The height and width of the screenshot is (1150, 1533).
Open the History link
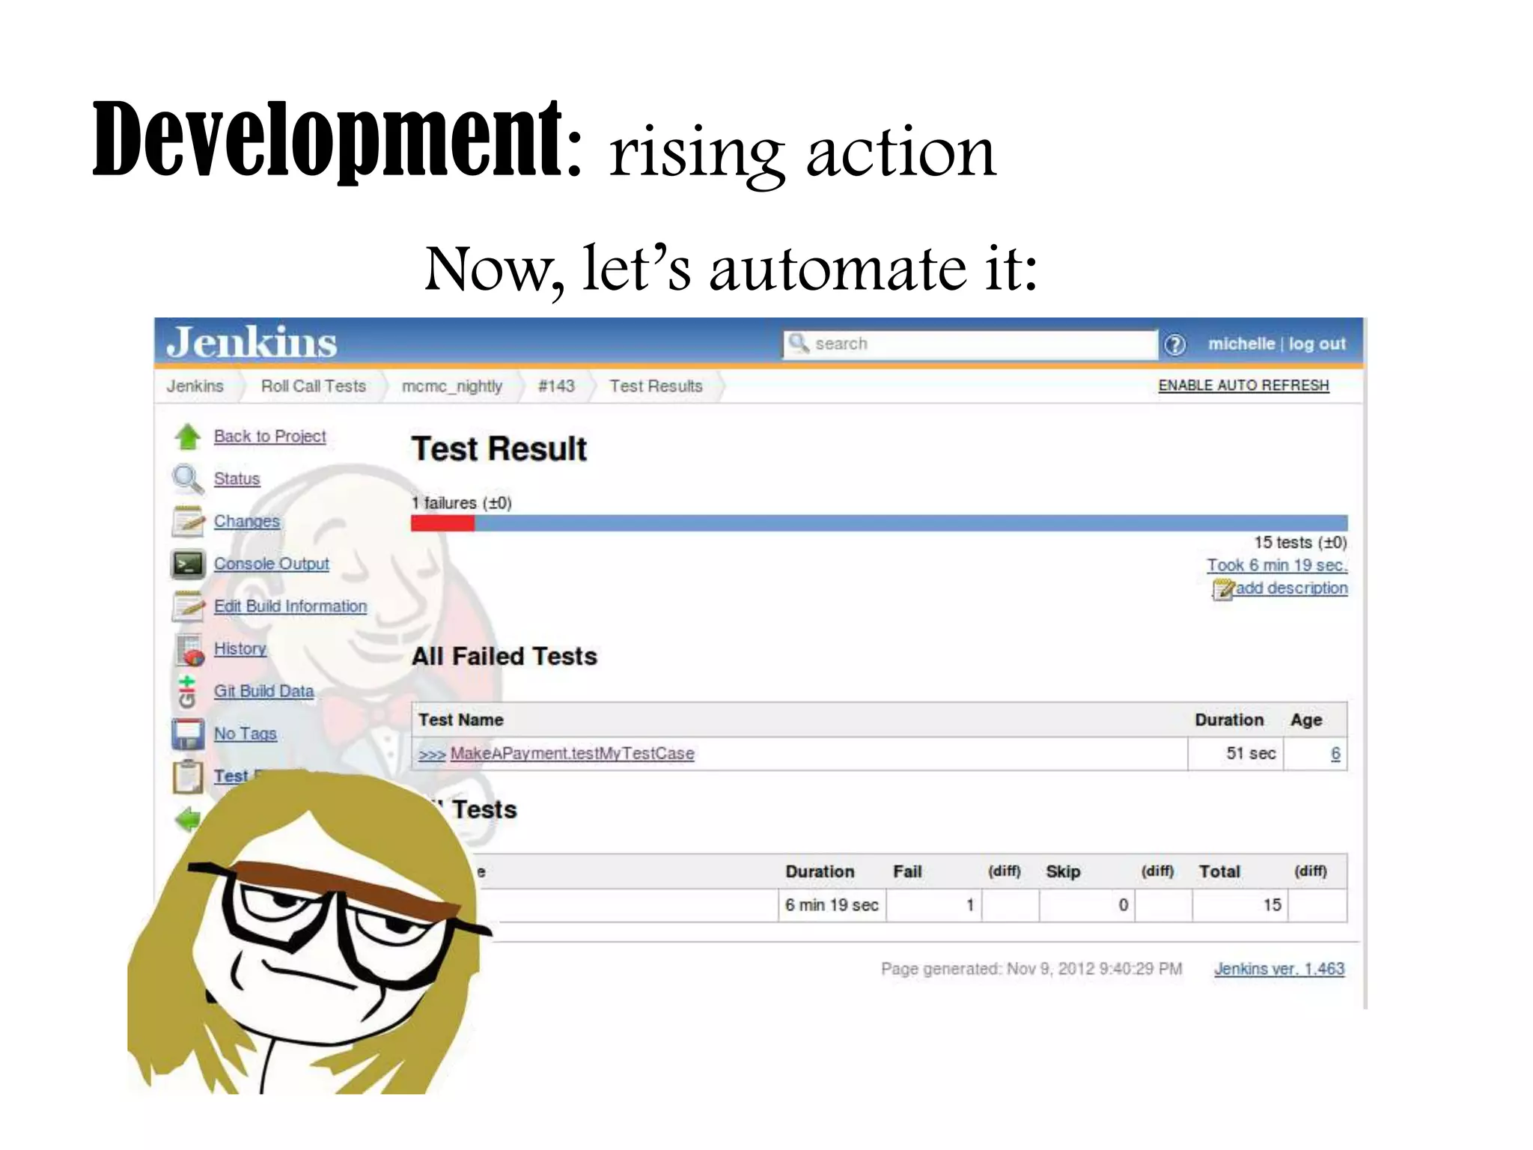[240, 648]
